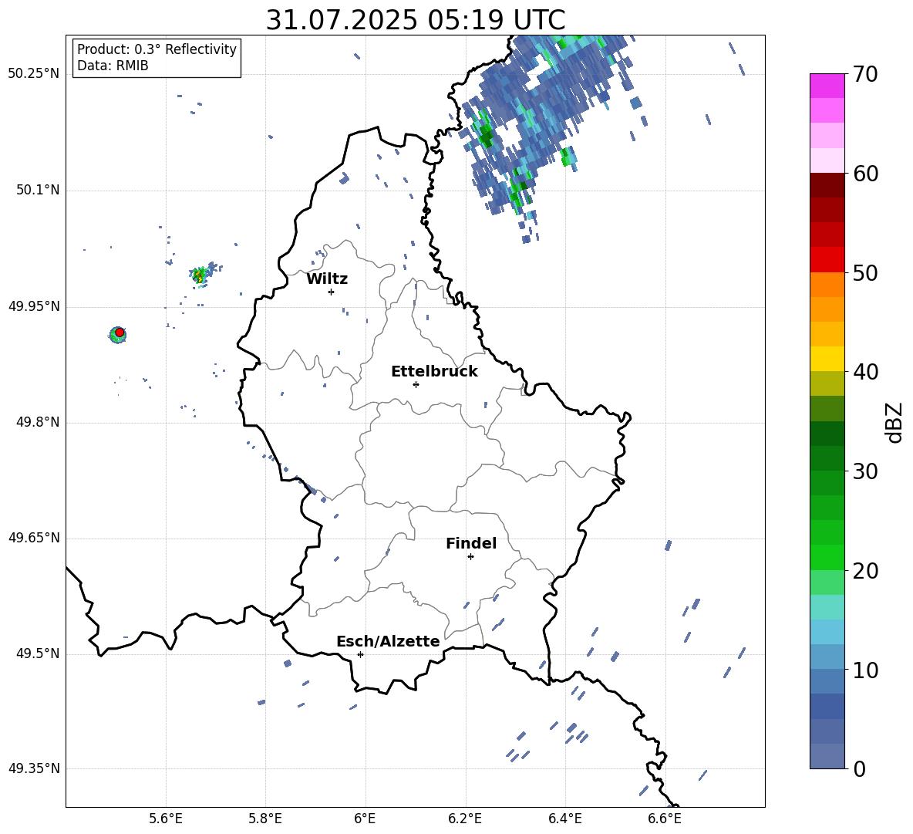Image resolution: width=913 pixels, height=834 pixels.
Task: Click the Ettelbruck cross marker
Action: pyautogui.click(x=416, y=384)
